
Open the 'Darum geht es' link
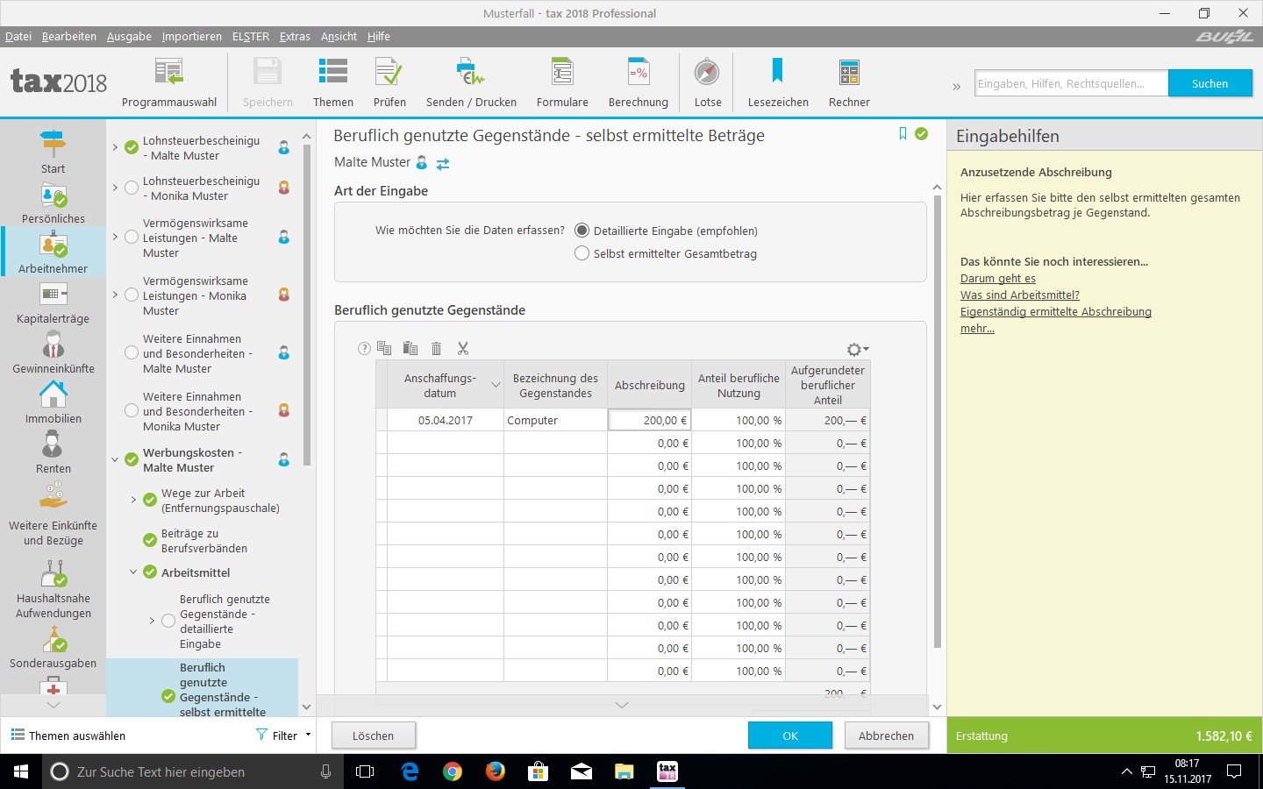click(x=998, y=279)
